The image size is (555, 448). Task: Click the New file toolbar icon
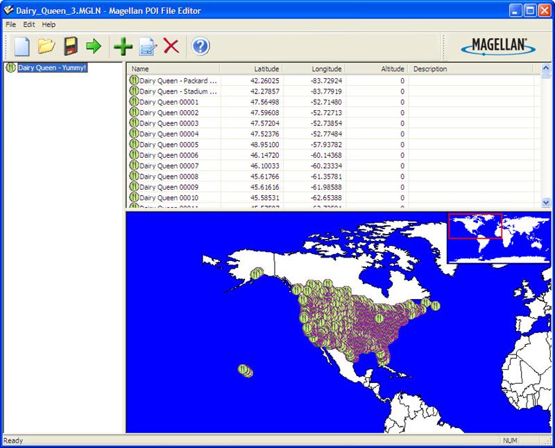tap(22, 46)
